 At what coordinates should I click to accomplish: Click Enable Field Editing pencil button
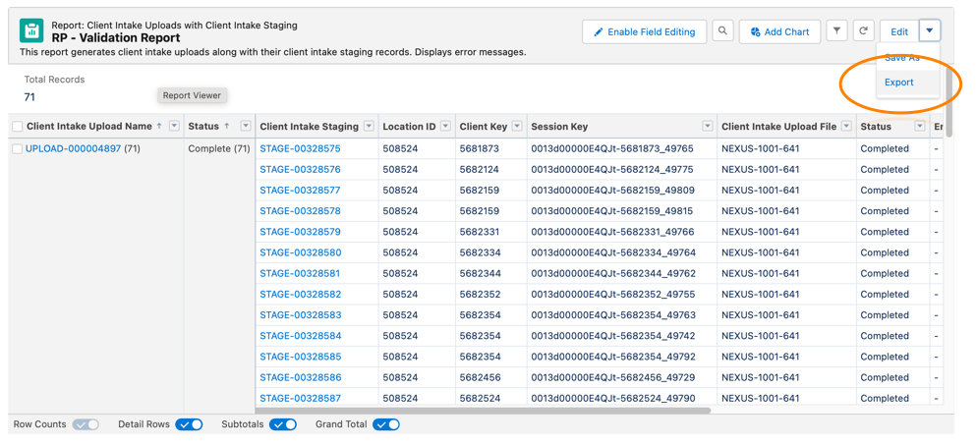[644, 31]
